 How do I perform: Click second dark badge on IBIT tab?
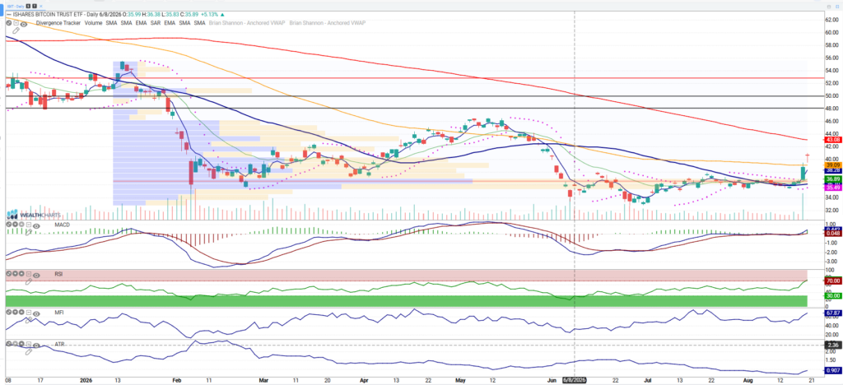pos(35,6)
